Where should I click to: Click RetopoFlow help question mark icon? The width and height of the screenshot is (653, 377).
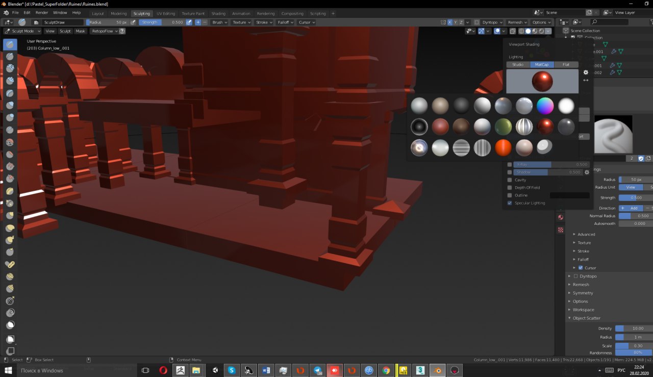click(122, 31)
